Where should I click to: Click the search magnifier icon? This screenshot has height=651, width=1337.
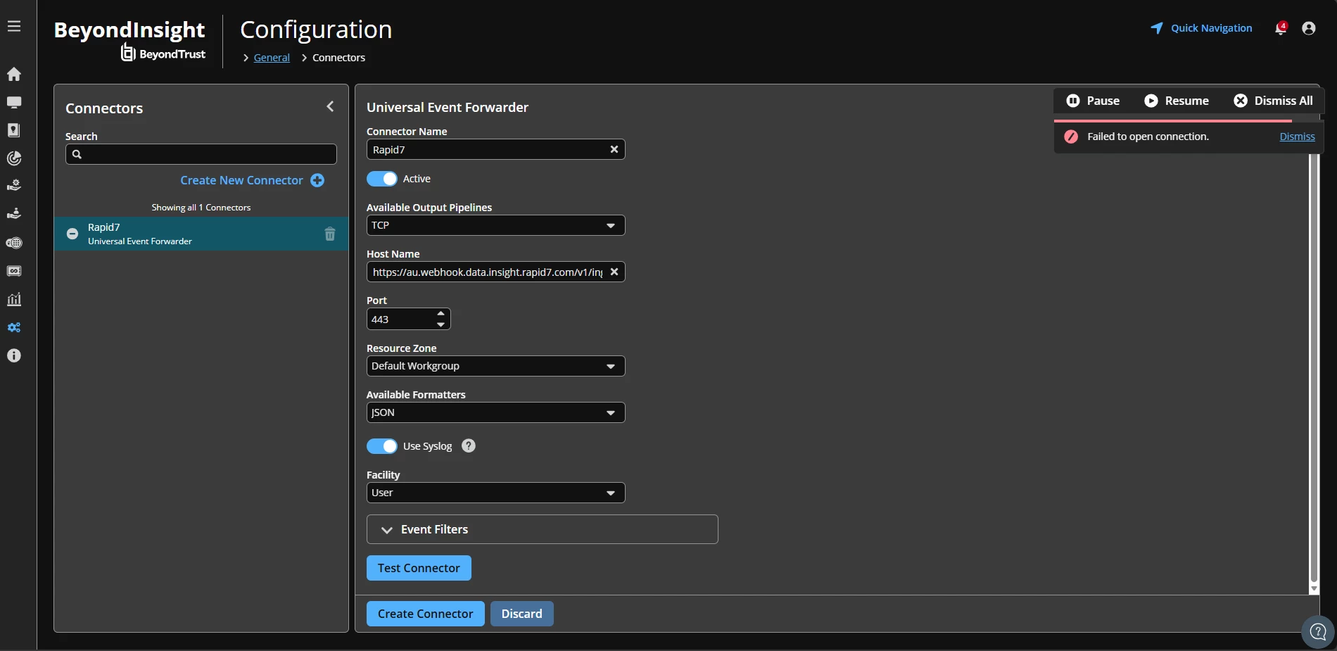tap(77, 154)
